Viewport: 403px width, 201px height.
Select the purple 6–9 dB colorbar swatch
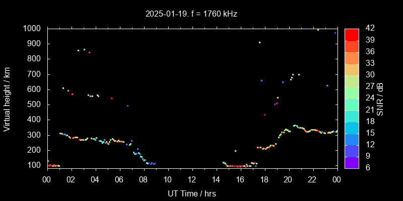[352, 162]
